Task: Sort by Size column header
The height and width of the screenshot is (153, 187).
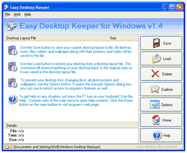Action: [x=122, y=38]
